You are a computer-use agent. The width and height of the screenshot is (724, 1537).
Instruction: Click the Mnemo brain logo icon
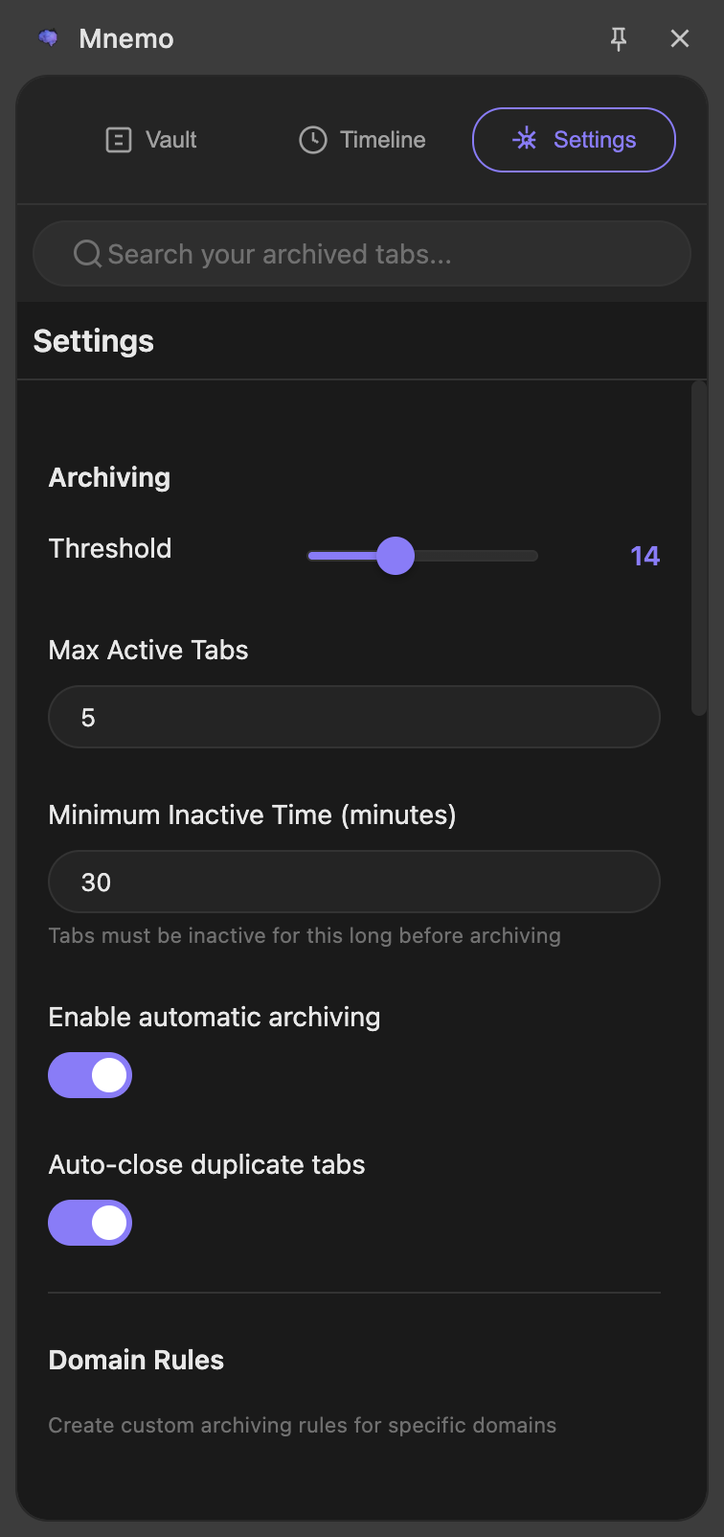[x=47, y=38]
